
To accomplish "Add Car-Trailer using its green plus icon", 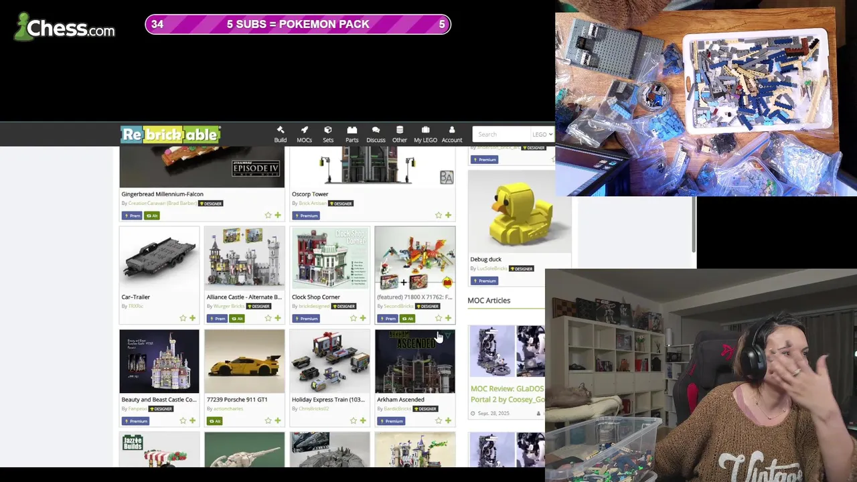I will [x=193, y=319].
